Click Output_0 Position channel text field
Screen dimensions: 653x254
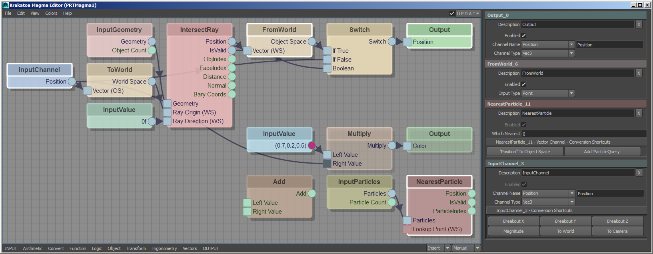click(610, 44)
